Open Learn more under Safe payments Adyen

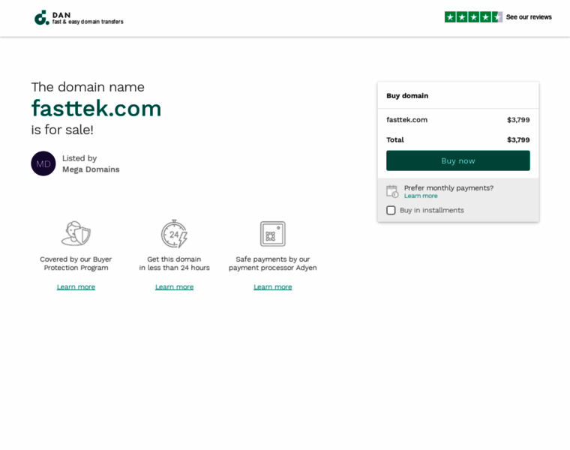click(x=273, y=286)
